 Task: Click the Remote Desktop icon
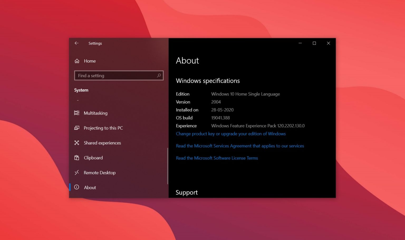pyautogui.click(x=77, y=173)
